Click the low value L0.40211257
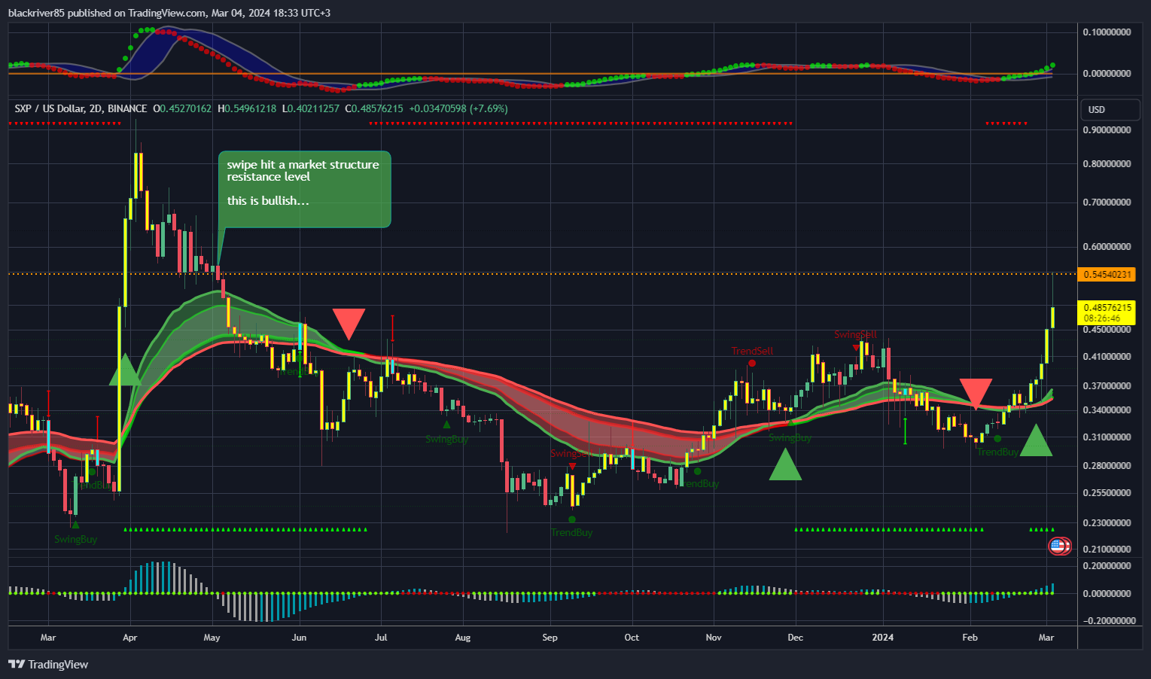1151x679 pixels. click(311, 108)
